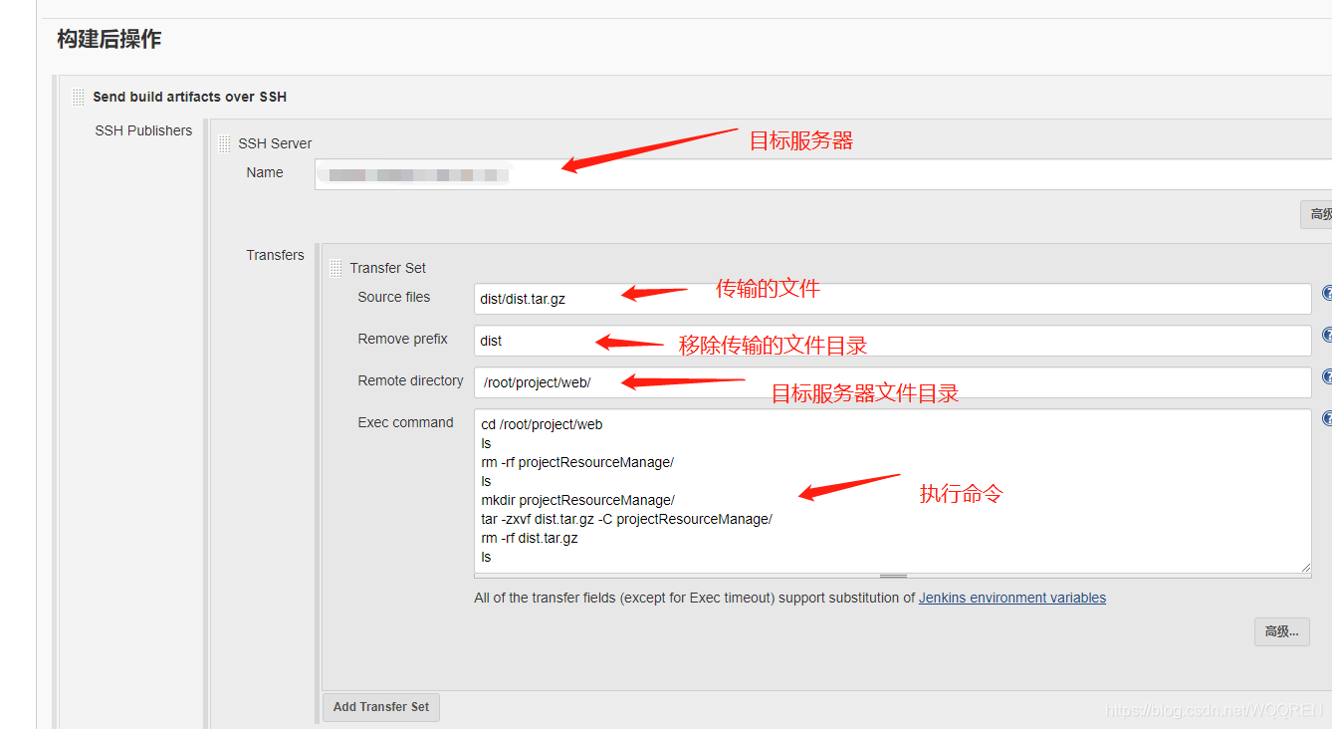Click inside the Exec command text area
This screenshot has height=729, width=1332.
(x=893, y=491)
